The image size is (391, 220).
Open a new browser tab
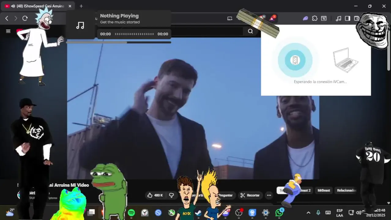coord(81,6)
